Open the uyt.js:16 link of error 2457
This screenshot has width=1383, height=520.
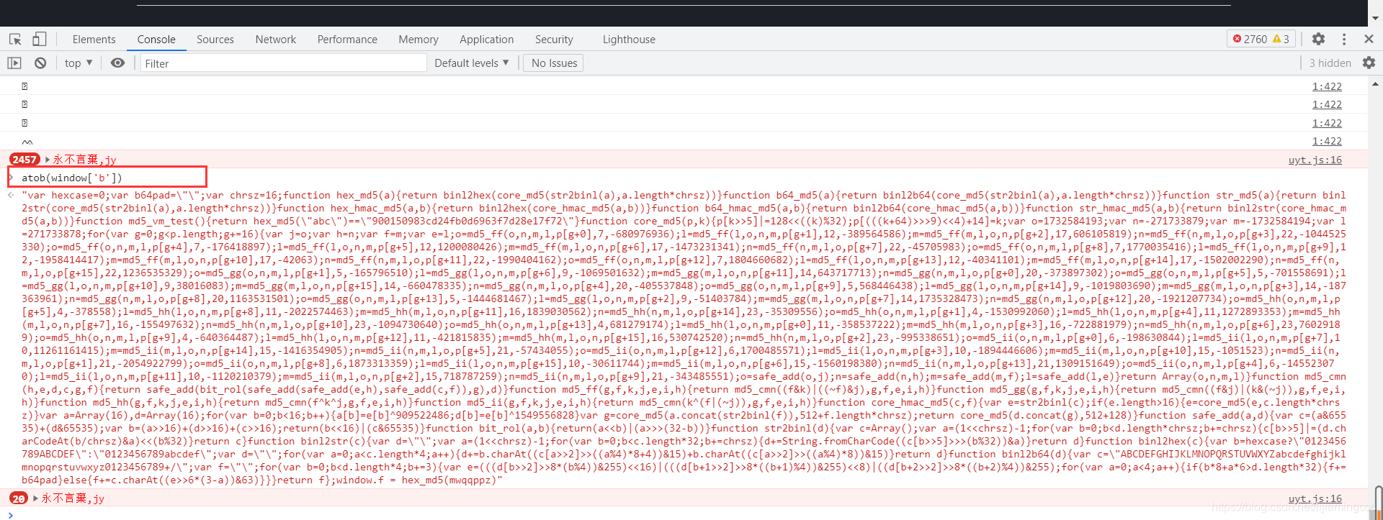click(x=1315, y=160)
